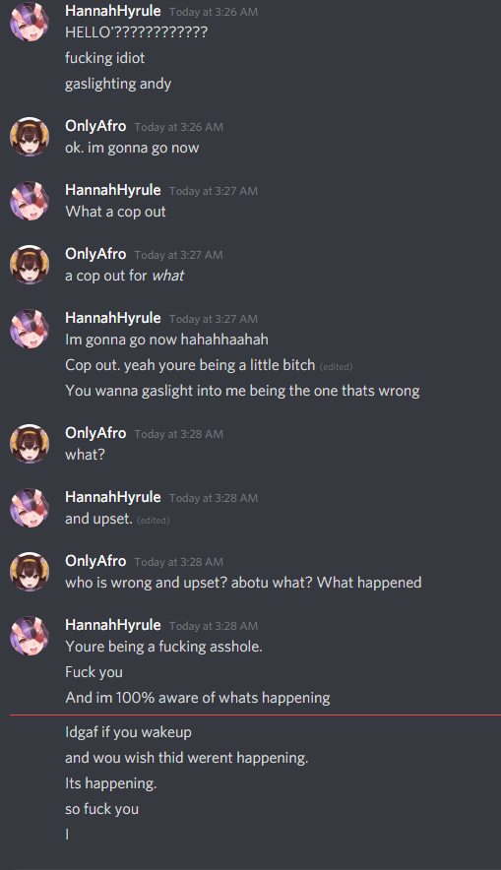Click the 'Today at 3:27 AM' timestamp above 'What a cop out'
Viewport: 501px width, 870px height.
[214, 191]
